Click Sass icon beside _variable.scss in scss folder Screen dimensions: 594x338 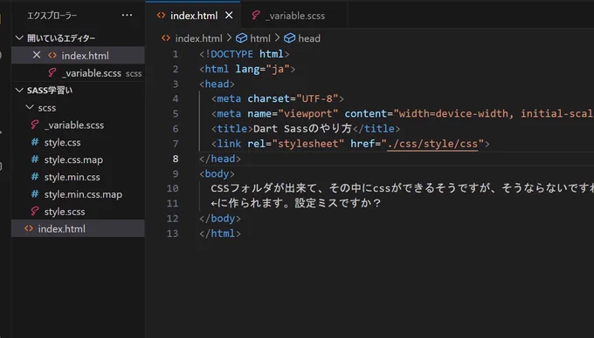click(x=35, y=125)
